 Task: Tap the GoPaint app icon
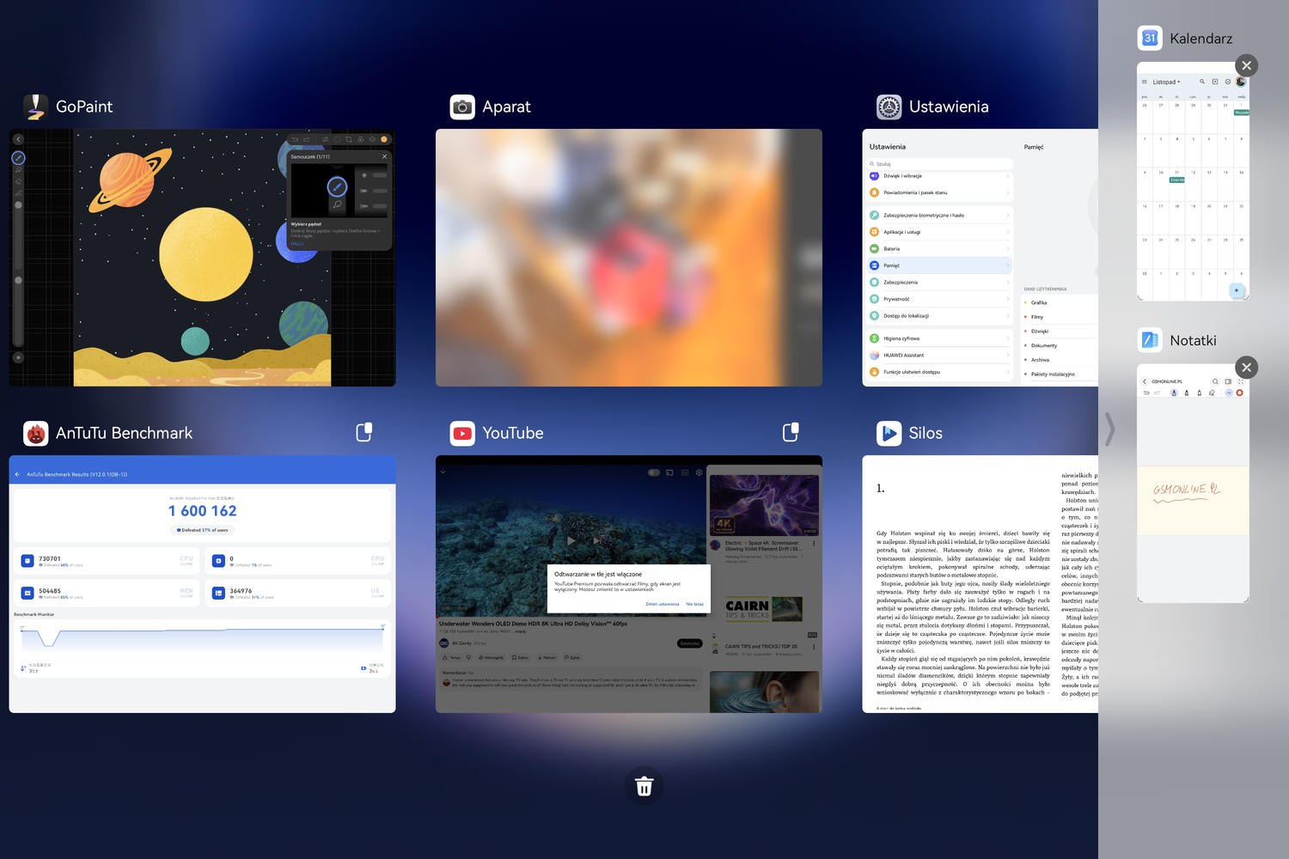tap(35, 107)
